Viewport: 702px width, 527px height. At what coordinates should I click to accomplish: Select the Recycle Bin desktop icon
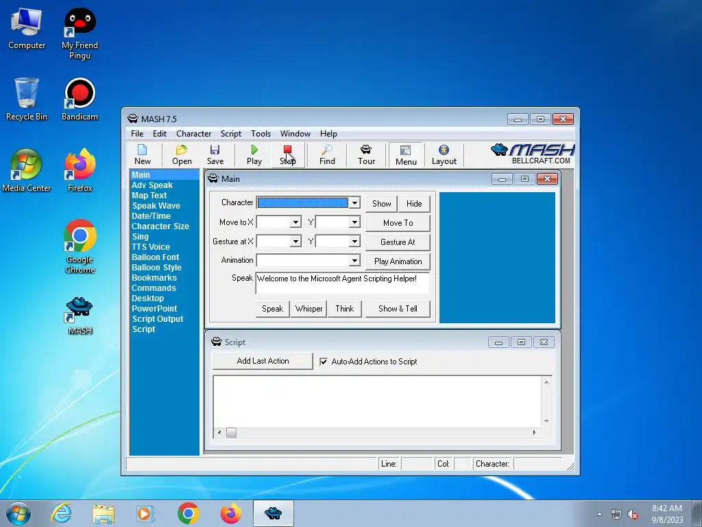(27, 99)
